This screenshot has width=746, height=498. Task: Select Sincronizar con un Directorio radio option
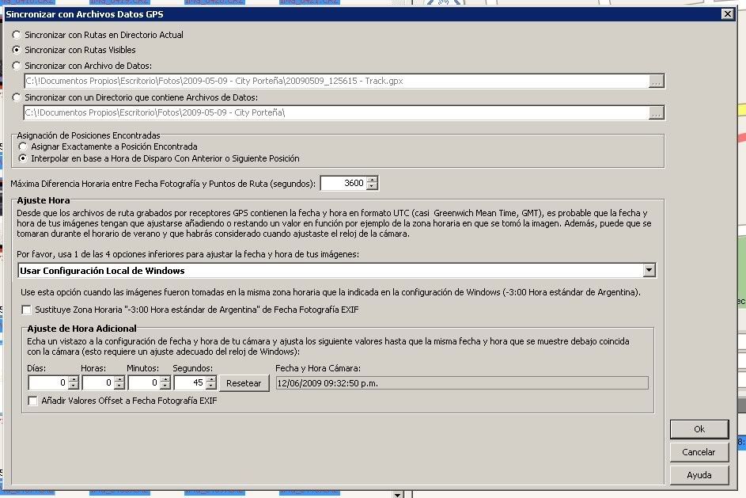coord(17,97)
